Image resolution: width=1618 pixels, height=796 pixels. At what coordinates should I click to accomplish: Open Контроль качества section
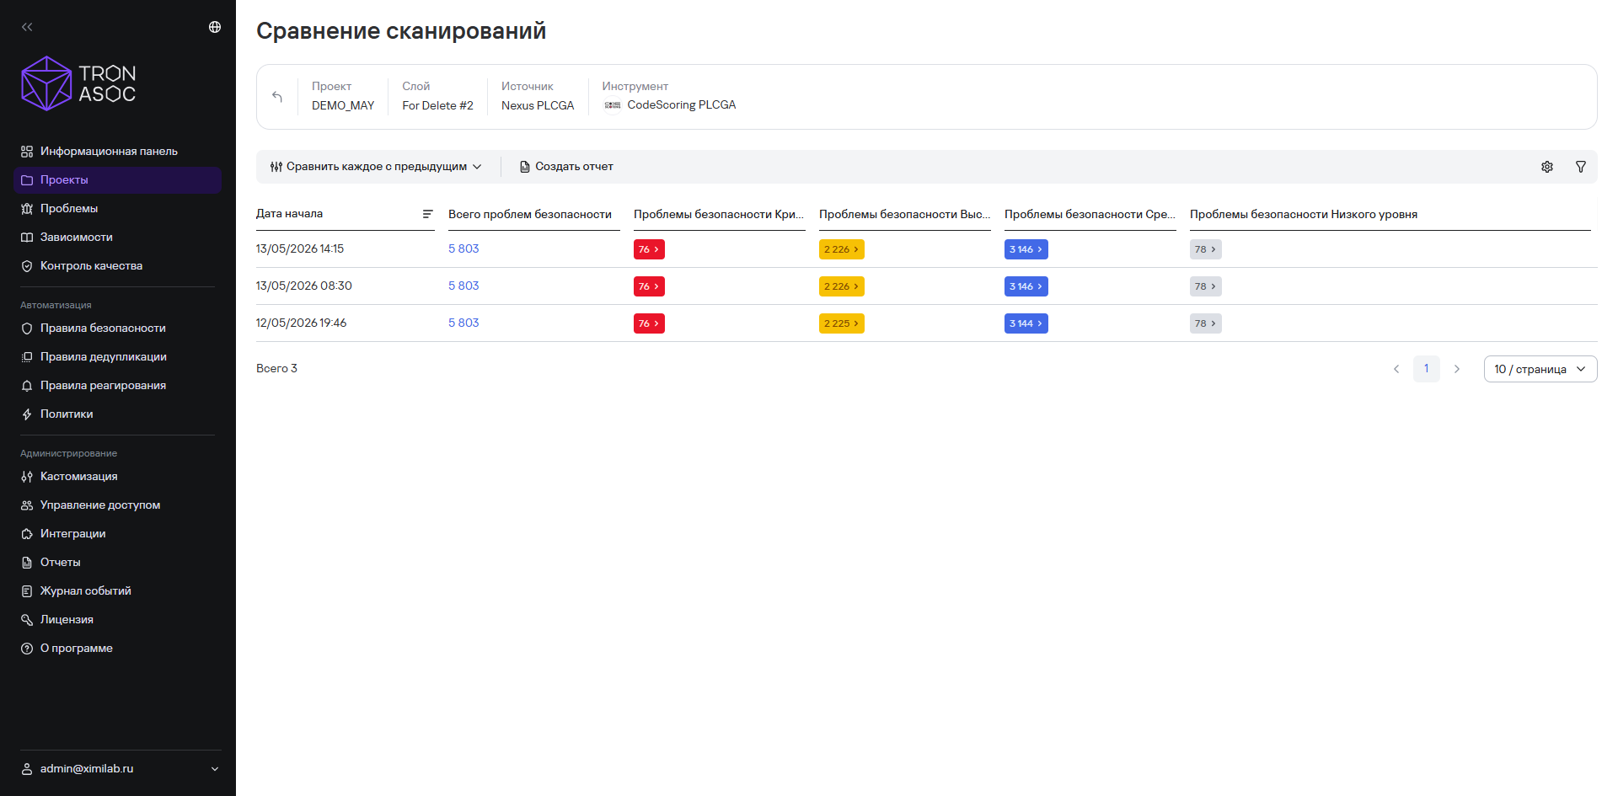117,266
